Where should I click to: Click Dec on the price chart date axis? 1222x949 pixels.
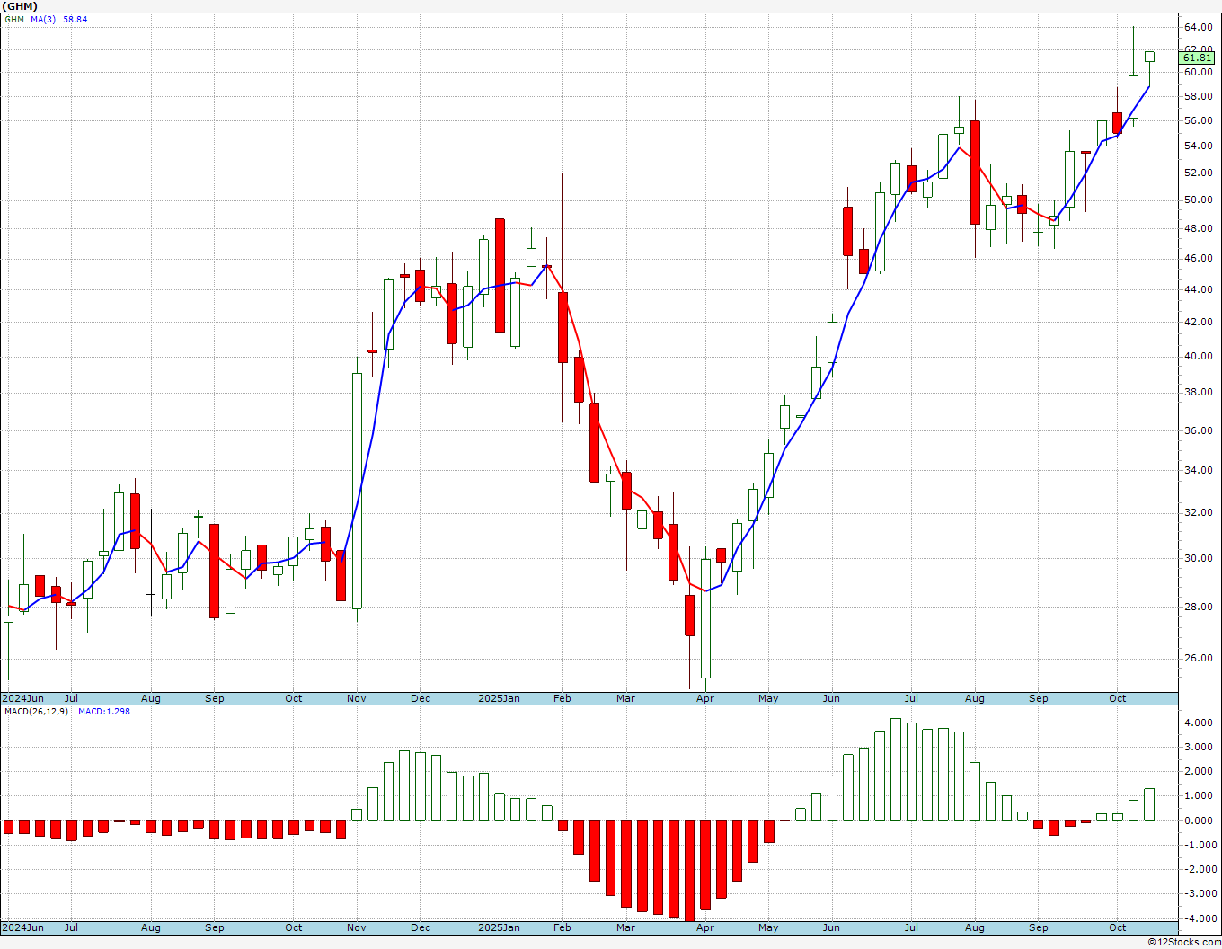point(421,698)
